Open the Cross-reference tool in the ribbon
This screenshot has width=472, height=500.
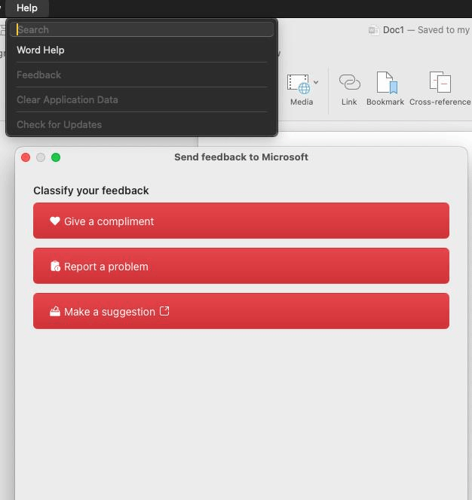coord(440,81)
